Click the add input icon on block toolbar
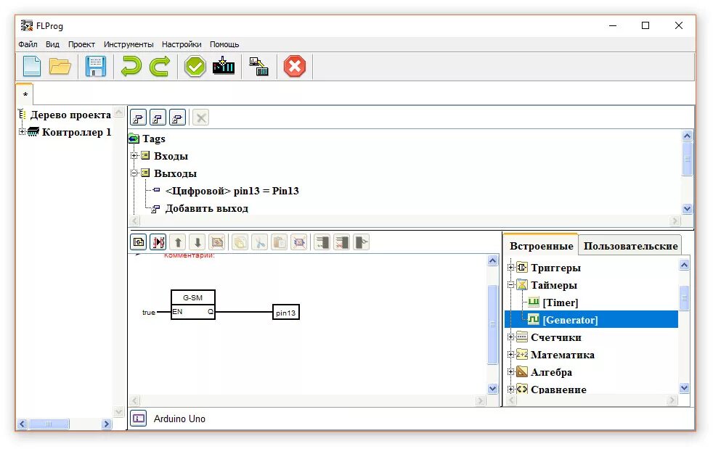 point(322,242)
